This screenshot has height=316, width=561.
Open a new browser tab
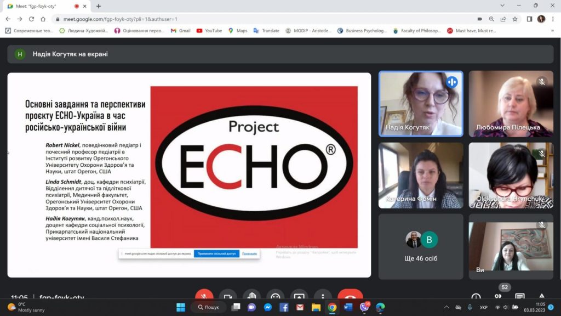(99, 6)
